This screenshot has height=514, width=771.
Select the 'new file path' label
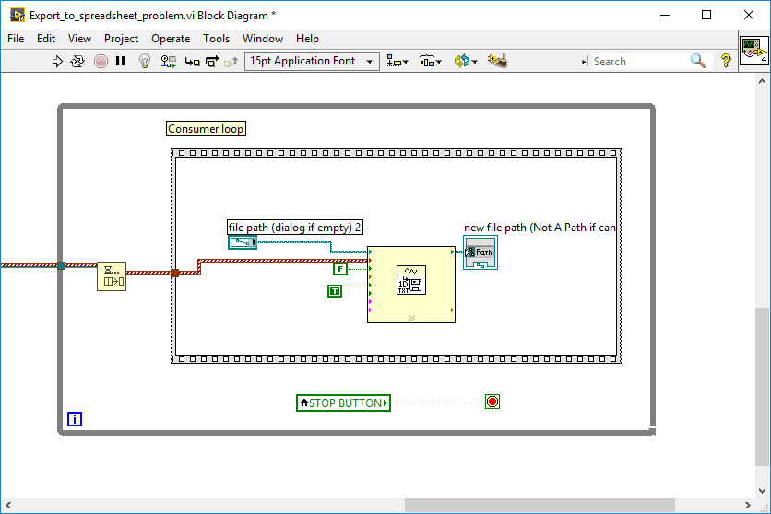pyautogui.click(x=540, y=228)
